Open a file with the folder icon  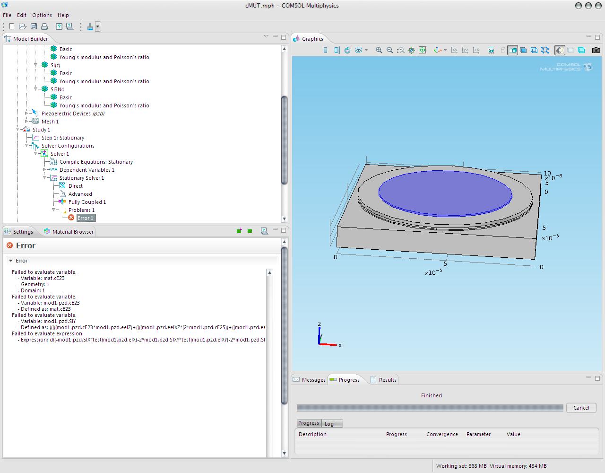click(x=22, y=27)
